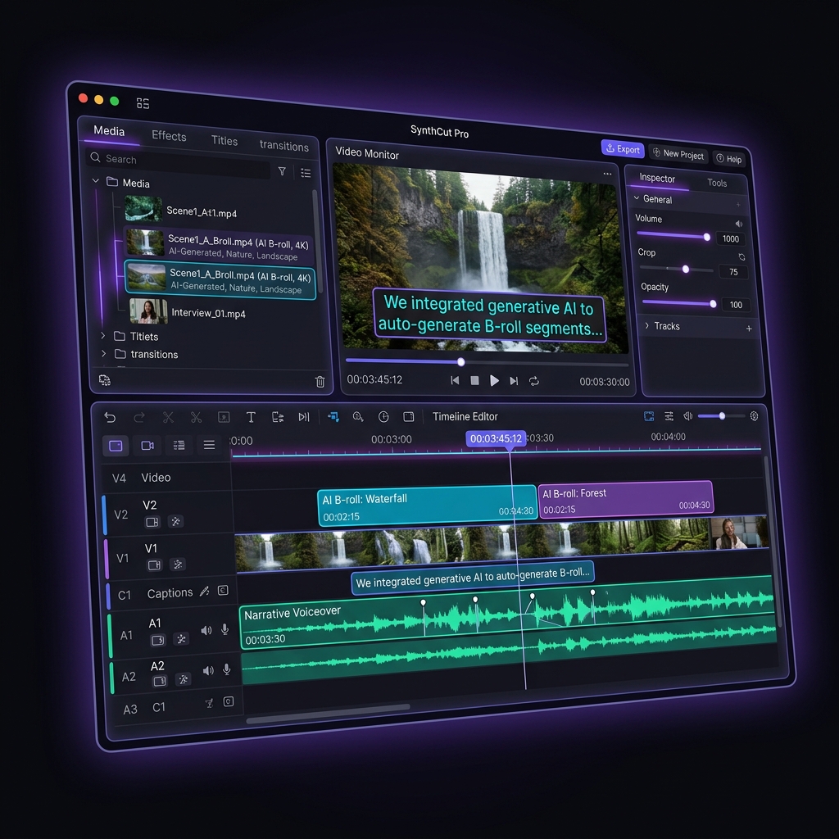839x839 pixels.
Task: Switch to the Tities tab
Action: [x=224, y=140]
